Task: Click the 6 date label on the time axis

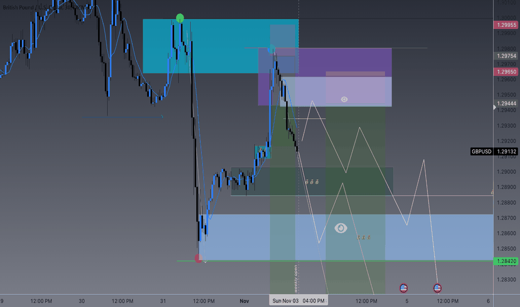Action: coord(488,301)
